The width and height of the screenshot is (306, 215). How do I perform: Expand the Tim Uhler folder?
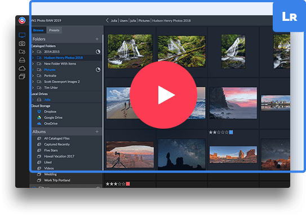(x=33, y=87)
